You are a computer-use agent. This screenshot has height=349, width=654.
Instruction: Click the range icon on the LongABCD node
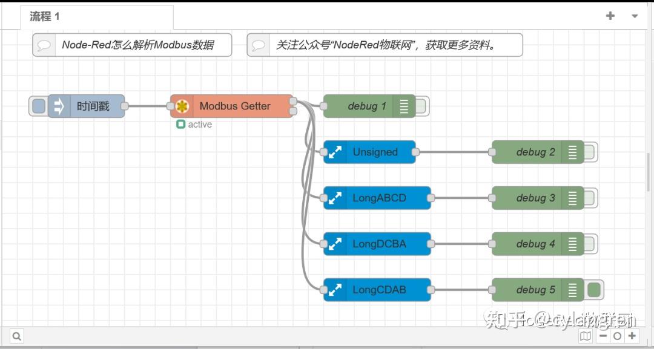(x=335, y=198)
